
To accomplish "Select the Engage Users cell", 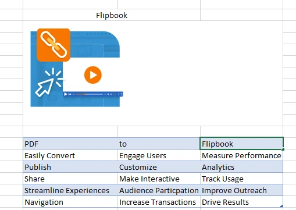I will point(159,155).
